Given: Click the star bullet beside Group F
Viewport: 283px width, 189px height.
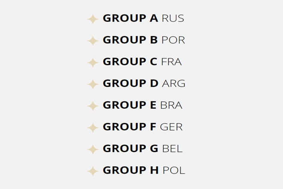Looking at the screenshot, I should click(93, 128).
